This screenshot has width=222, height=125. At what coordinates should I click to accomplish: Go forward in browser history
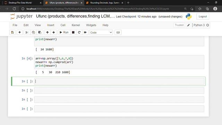[x=7, y=9]
